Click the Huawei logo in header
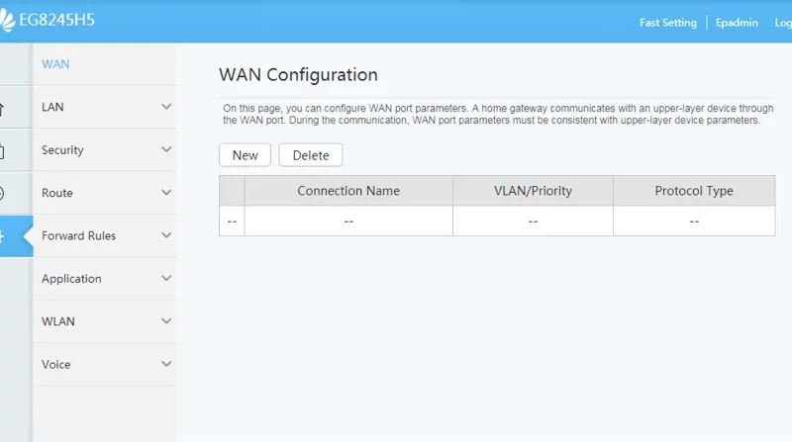This screenshot has width=792, height=442. tap(7, 20)
